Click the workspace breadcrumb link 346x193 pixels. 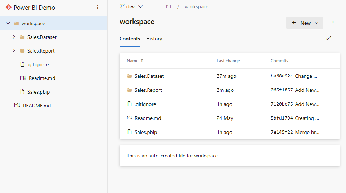(x=197, y=6)
